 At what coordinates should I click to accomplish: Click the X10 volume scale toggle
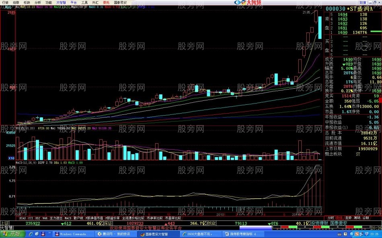11,158
